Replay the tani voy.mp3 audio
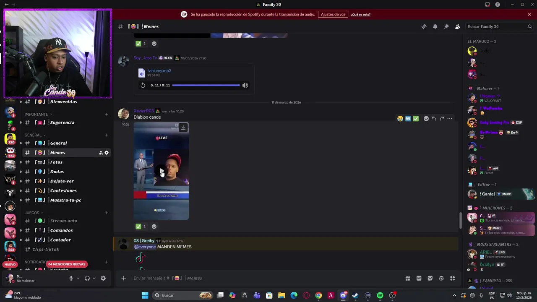The height and width of the screenshot is (302, 537). click(x=143, y=85)
